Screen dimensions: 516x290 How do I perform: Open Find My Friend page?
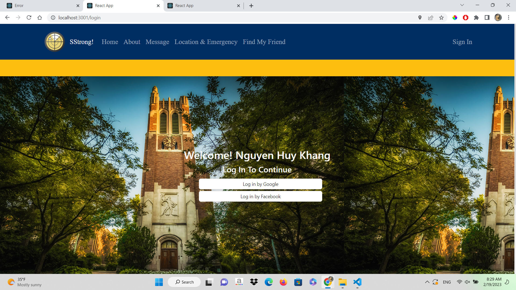pos(264,42)
